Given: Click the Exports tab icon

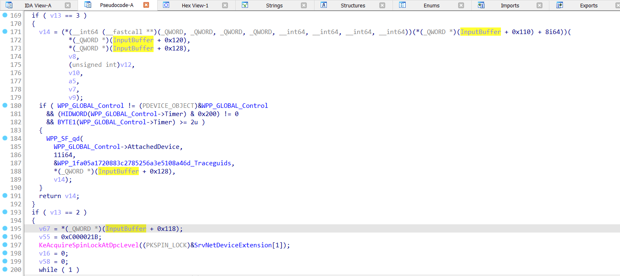Looking at the screenshot, I should point(559,5).
